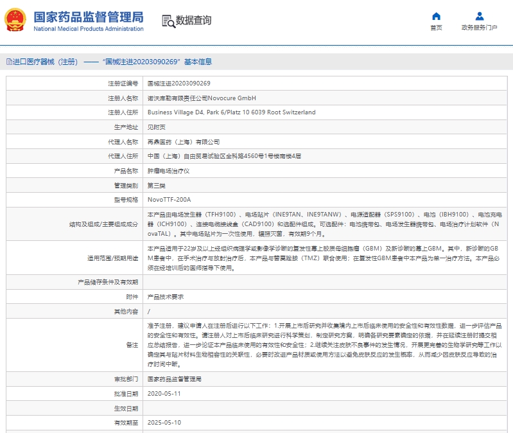The height and width of the screenshot is (433, 513).
Task: Click 注册人名称 label cell
Action: tap(74, 98)
